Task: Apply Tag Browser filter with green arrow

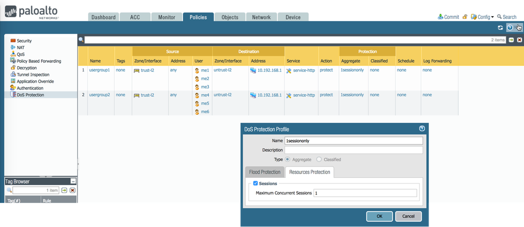Action: [x=64, y=190]
